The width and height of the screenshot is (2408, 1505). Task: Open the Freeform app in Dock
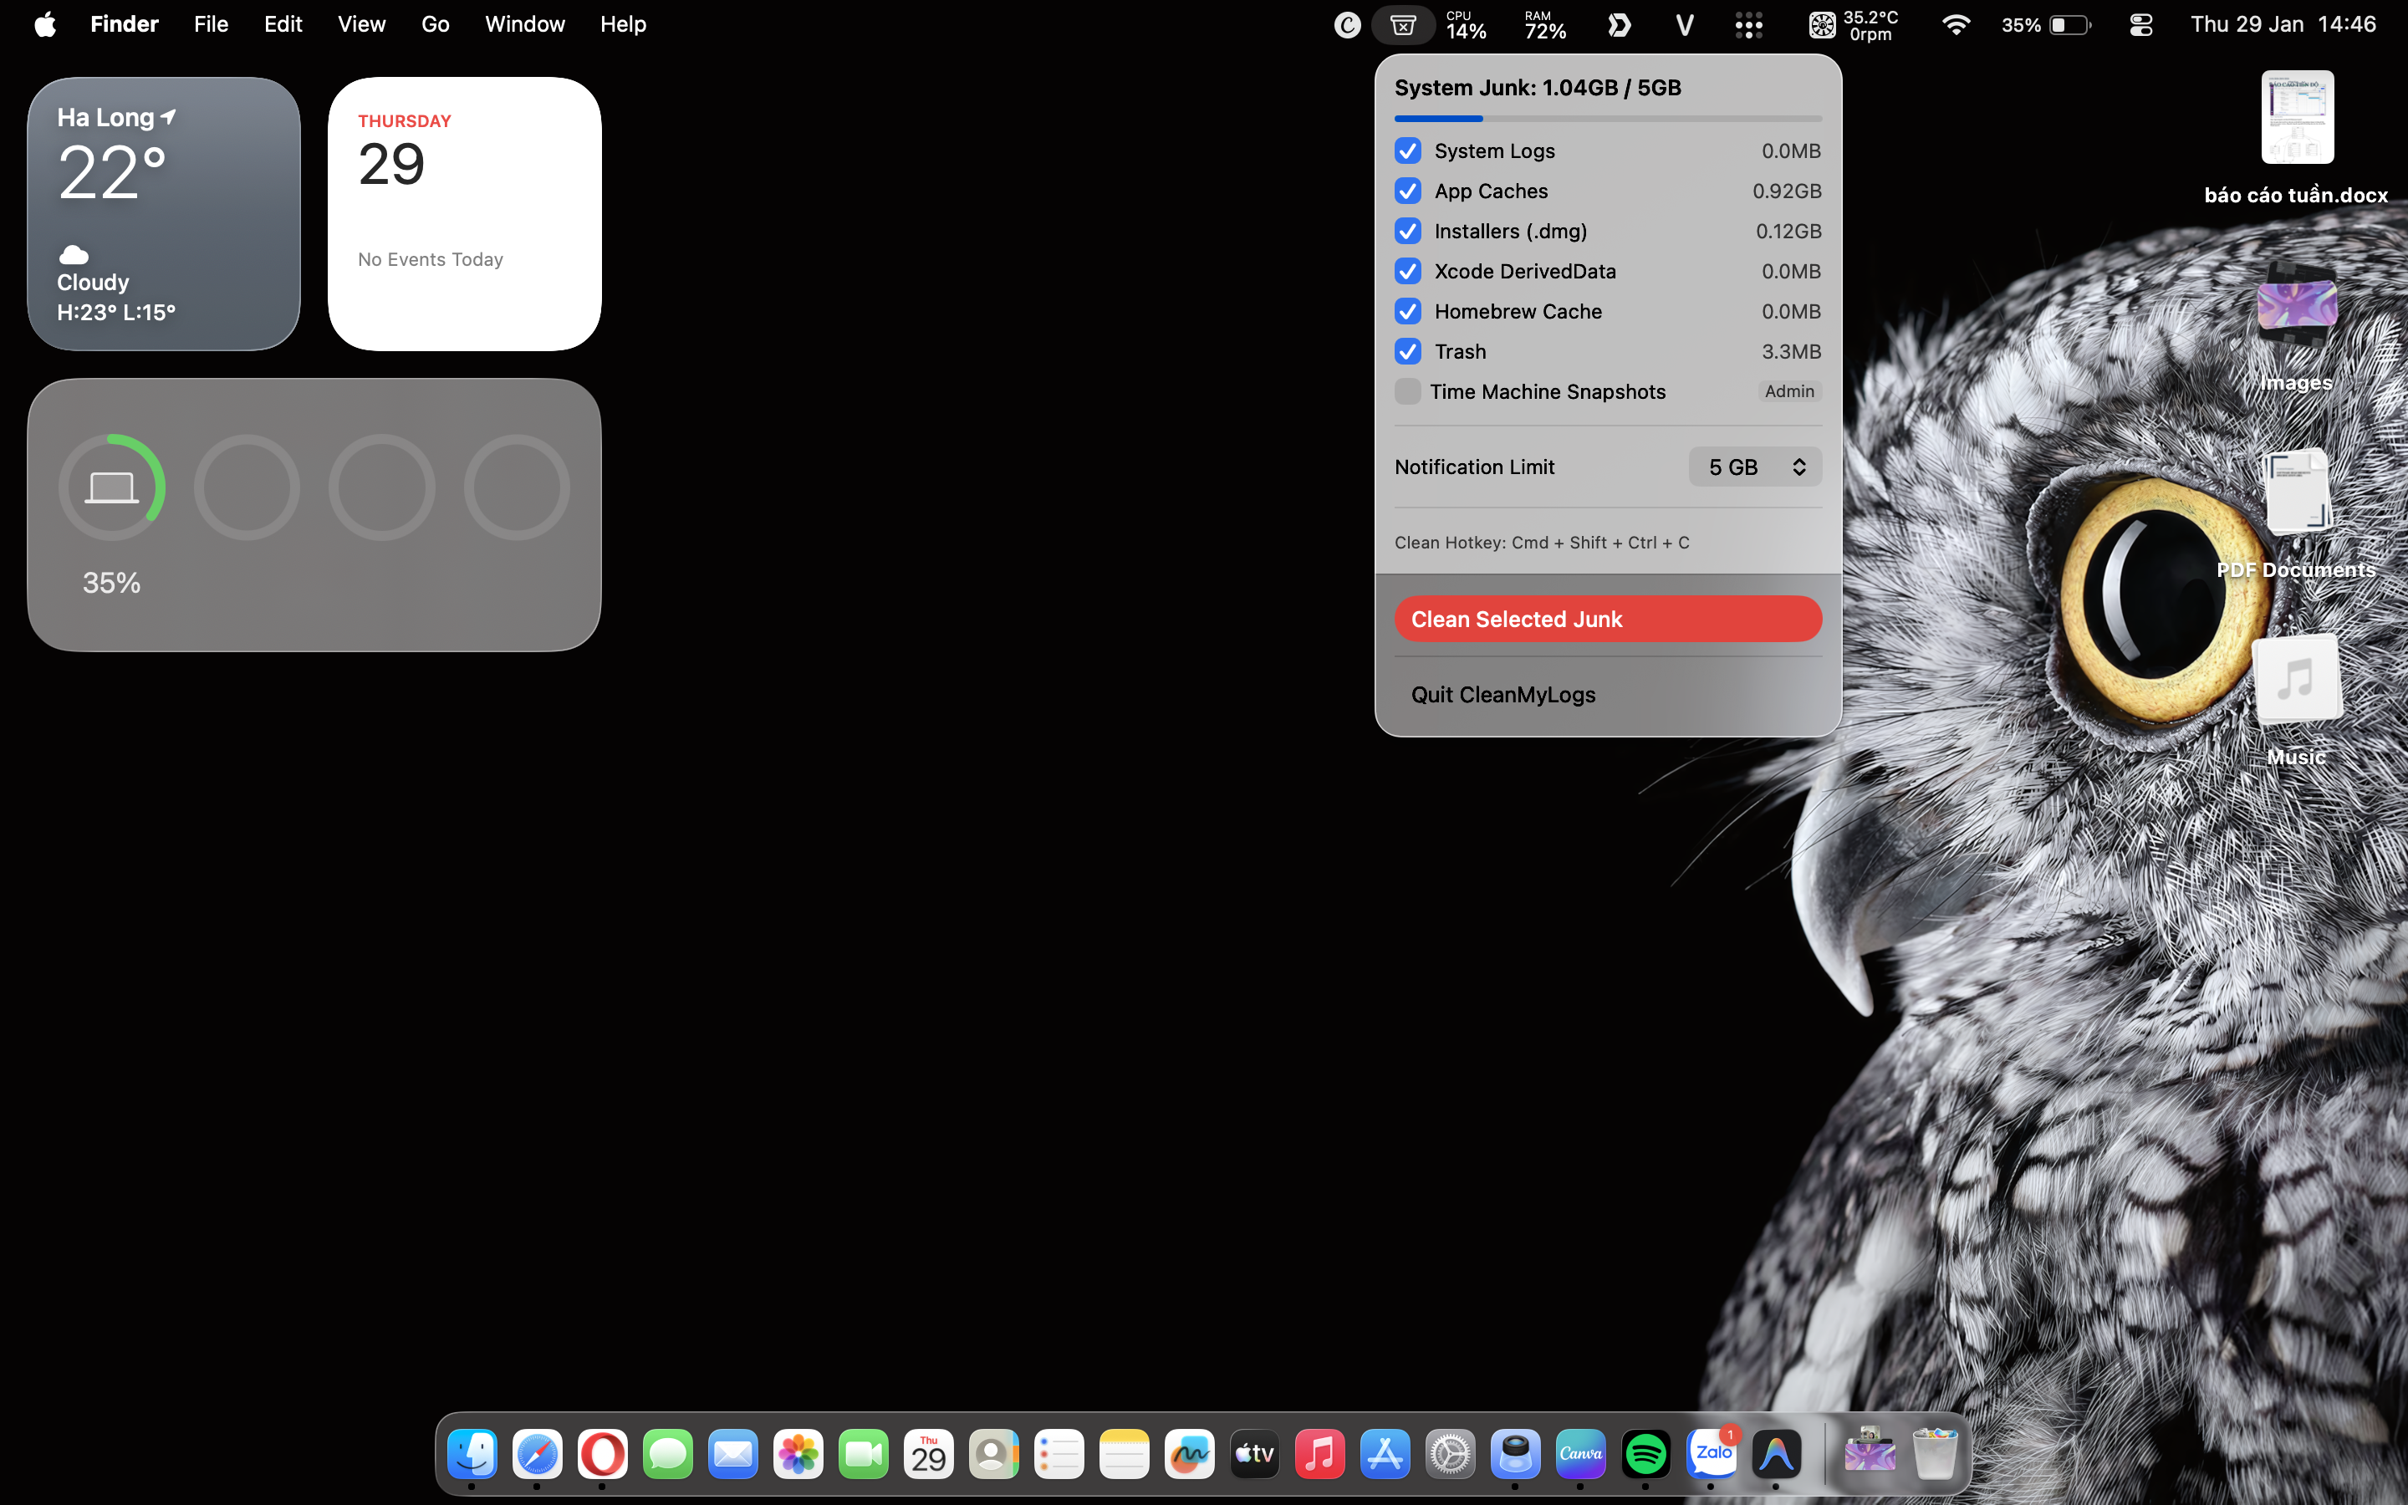click(x=1189, y=1454)
